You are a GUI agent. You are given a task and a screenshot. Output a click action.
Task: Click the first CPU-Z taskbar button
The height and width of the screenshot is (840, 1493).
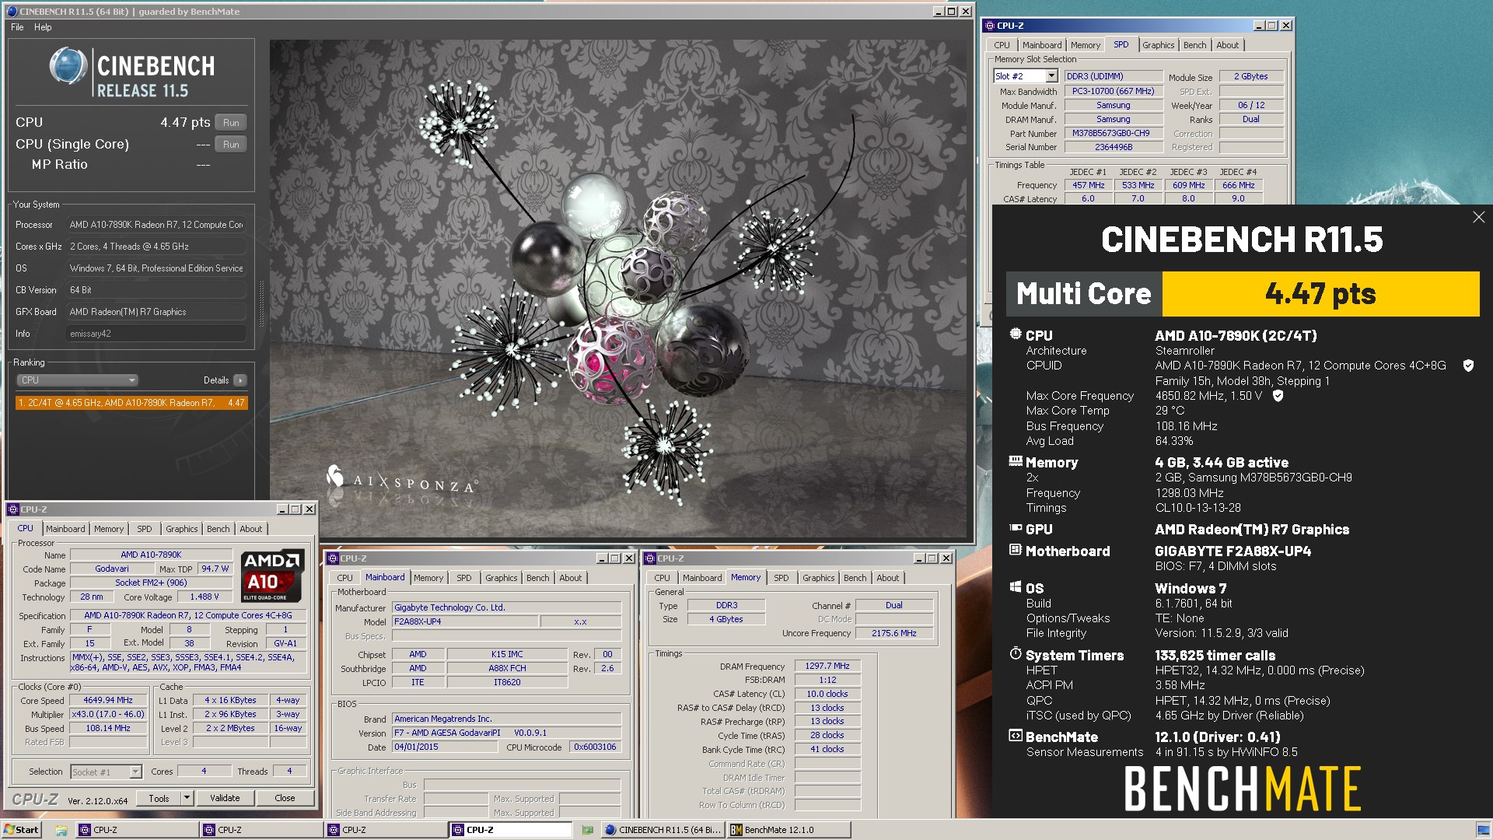point(137,830)
